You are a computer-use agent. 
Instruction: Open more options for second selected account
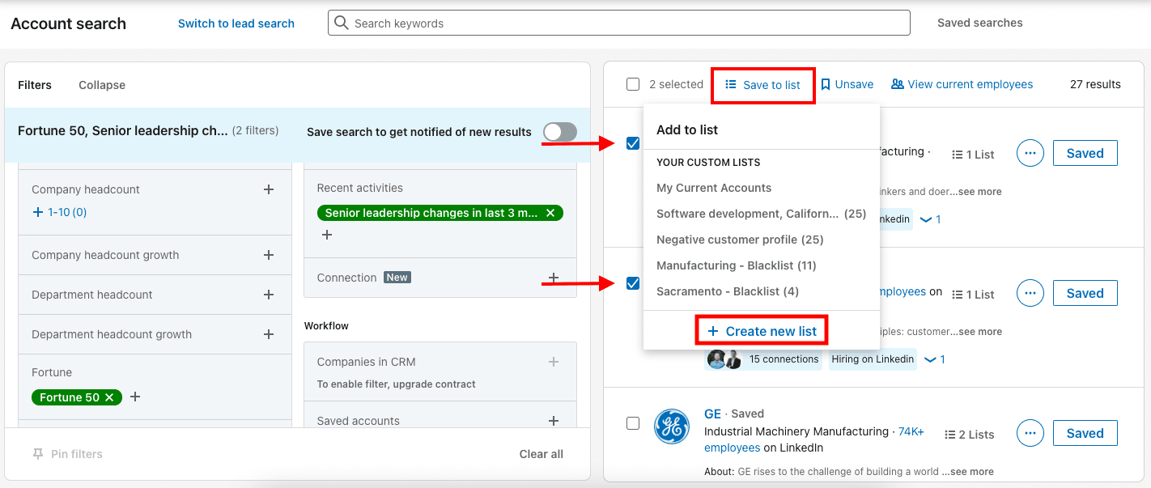tap(1030, 293)
